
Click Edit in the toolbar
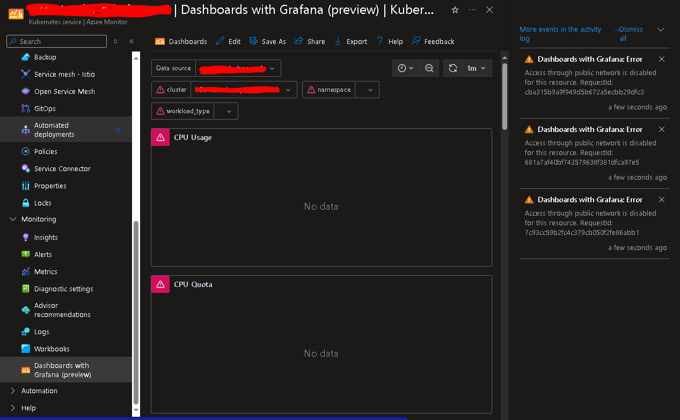[228, 41]
